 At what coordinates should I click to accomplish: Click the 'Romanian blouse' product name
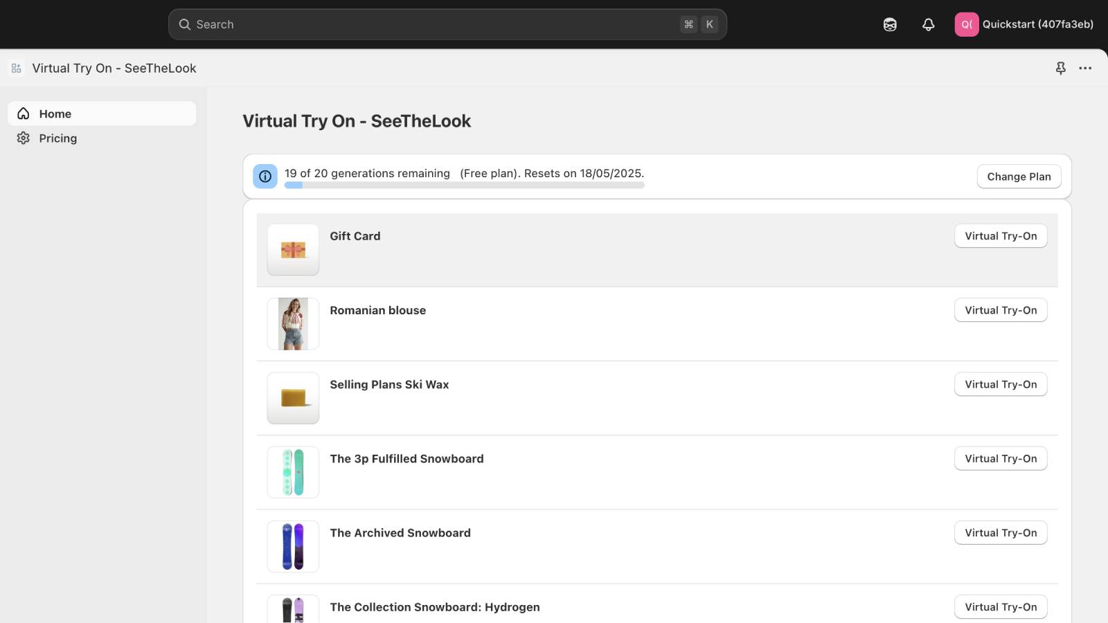[378, 310]
